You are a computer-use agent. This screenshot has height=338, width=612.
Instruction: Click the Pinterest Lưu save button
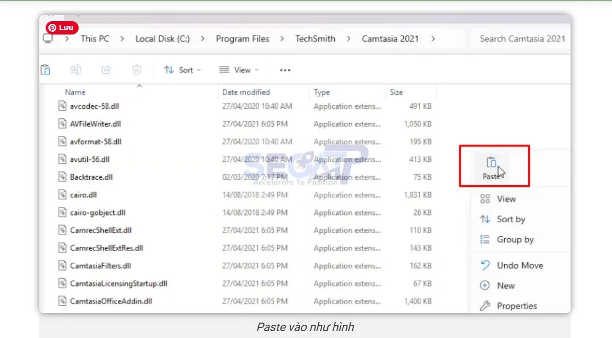pyautogui.click(x=61, y=28)
